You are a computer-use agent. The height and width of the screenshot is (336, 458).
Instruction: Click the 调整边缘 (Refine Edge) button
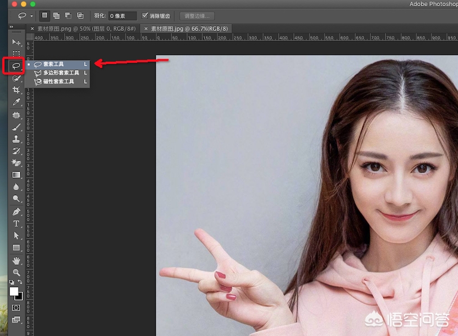click(197, 16)
